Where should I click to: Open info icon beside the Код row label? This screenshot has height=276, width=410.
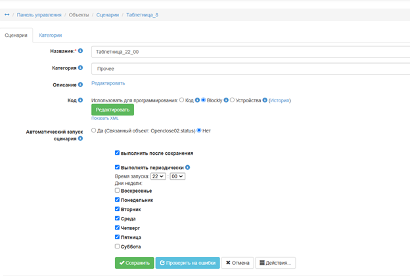coord(80,100)
